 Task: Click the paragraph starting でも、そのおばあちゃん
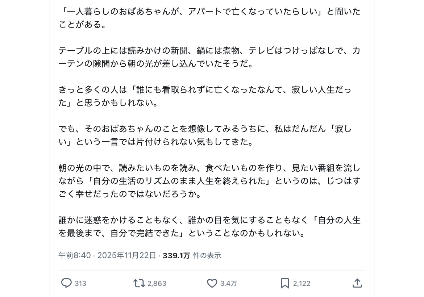[205, 135]
